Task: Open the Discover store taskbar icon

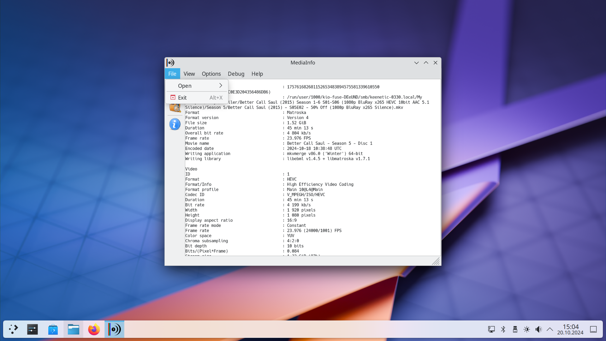Action: pos(53,329)
